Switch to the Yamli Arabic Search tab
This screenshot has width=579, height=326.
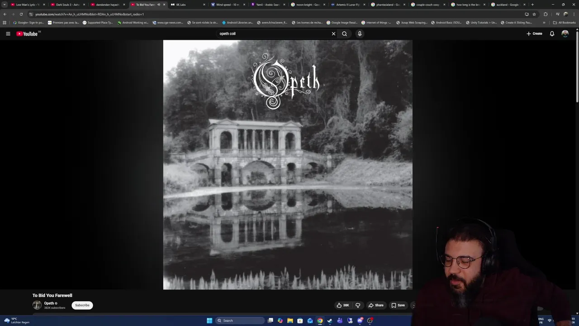268,5
